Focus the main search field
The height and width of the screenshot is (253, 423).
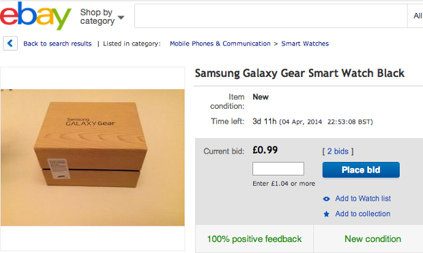[271, 16]
